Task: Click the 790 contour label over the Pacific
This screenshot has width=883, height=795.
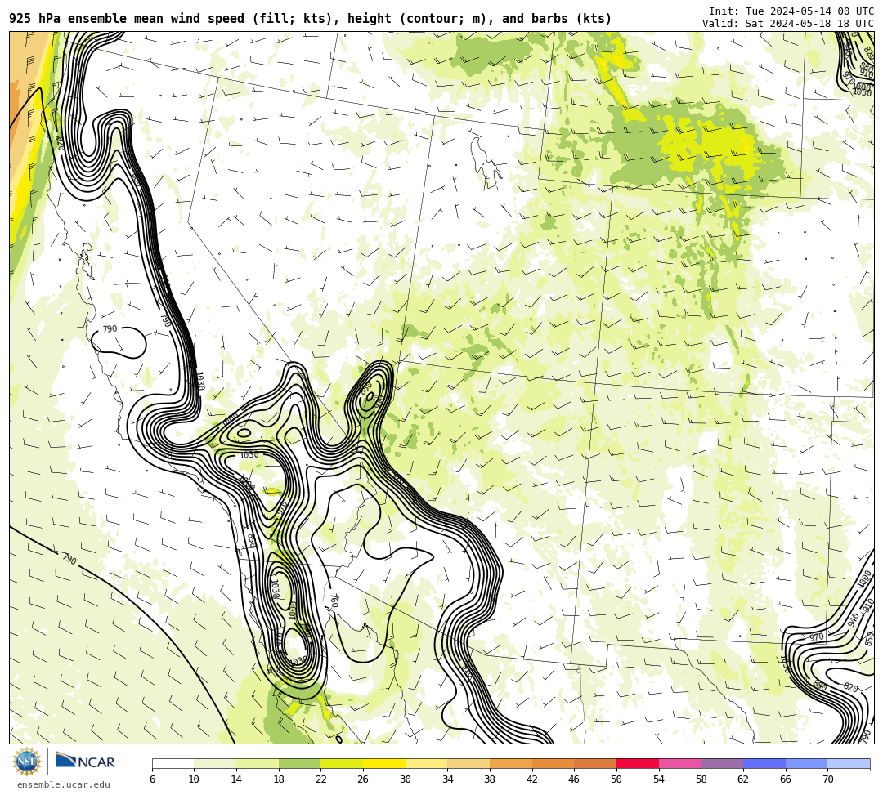Action: (69, 559)
